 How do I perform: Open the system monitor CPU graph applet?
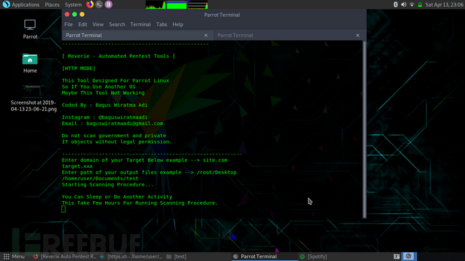pyautogui.click(x=156, y=5)
